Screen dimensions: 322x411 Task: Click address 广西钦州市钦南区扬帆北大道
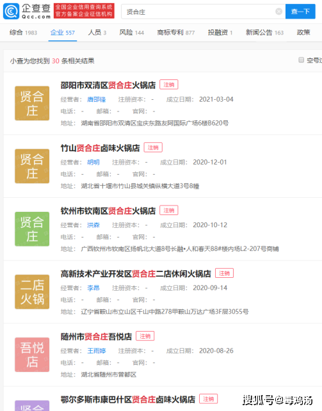[180, 249]
